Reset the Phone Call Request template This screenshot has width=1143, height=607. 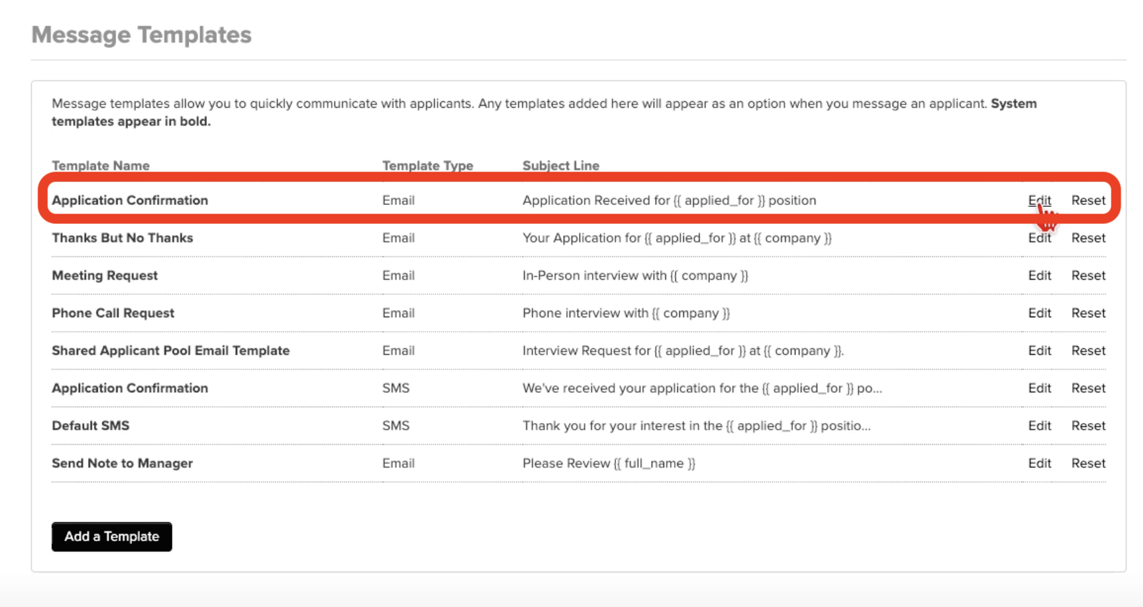(x=1088, y=313)
